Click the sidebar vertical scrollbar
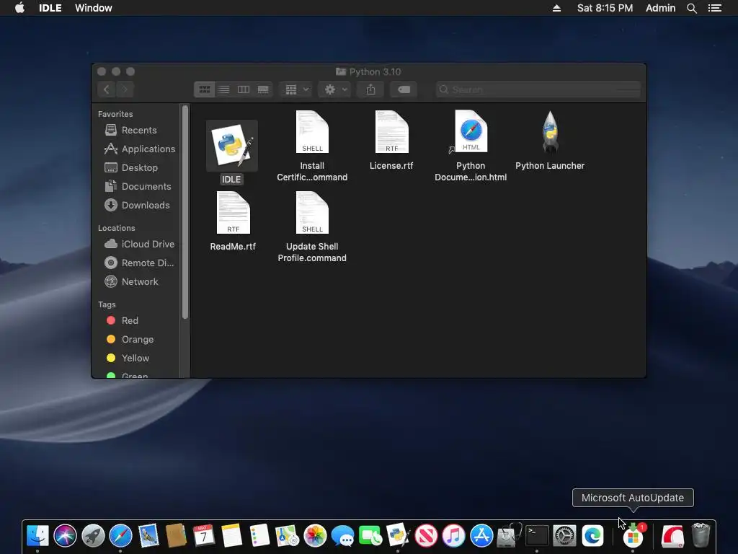738x554 pixels. click(x=185, y=212)
